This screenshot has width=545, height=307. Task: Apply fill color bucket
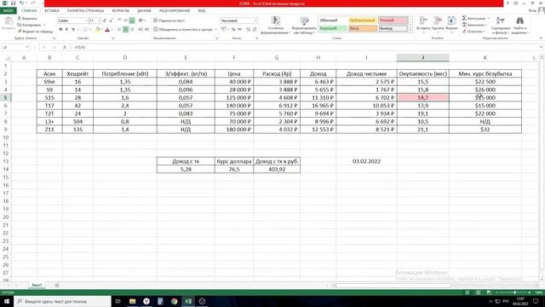[x=98, y=30]
